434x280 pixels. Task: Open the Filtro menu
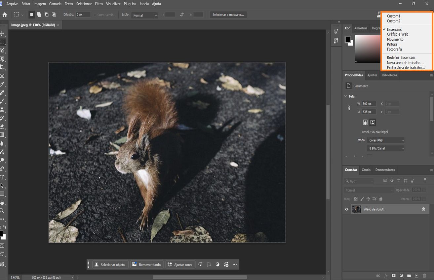[99, 4]
